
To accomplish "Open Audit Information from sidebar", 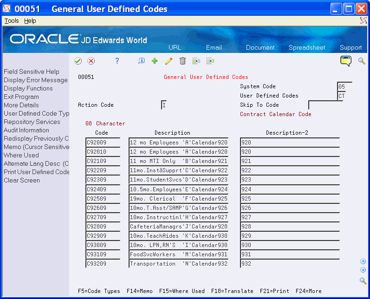I will [x=26, y=130].
